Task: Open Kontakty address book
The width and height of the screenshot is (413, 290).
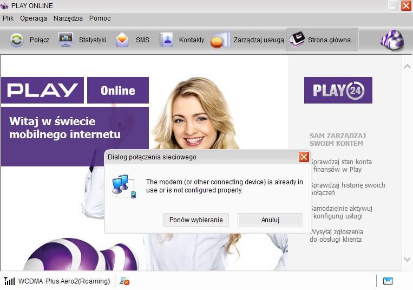Action: click(166, 40)
